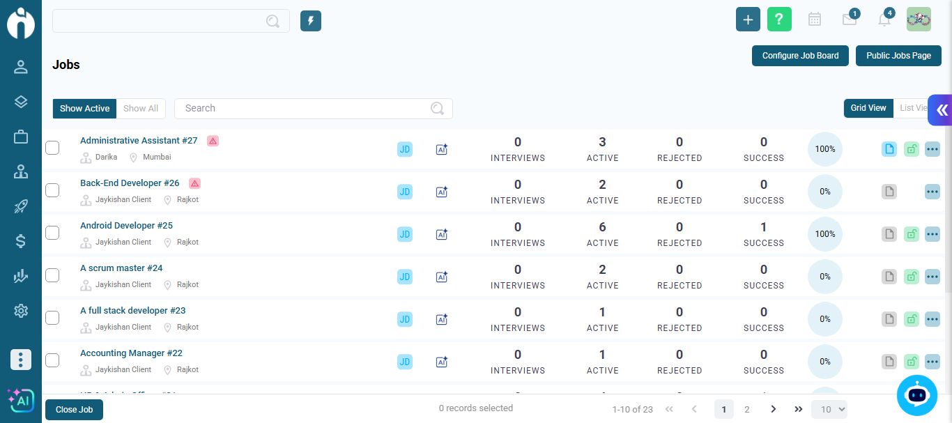The image size is (952, 423).
Task: Click the document icon for Administrative Assistant #27
Action: [x=889, y=149]
